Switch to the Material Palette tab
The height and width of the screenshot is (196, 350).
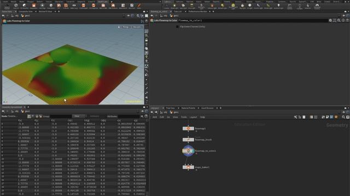(188, 108)
